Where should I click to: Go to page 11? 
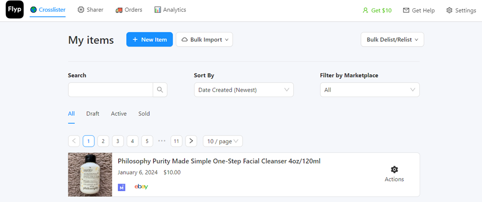point(176,141)
